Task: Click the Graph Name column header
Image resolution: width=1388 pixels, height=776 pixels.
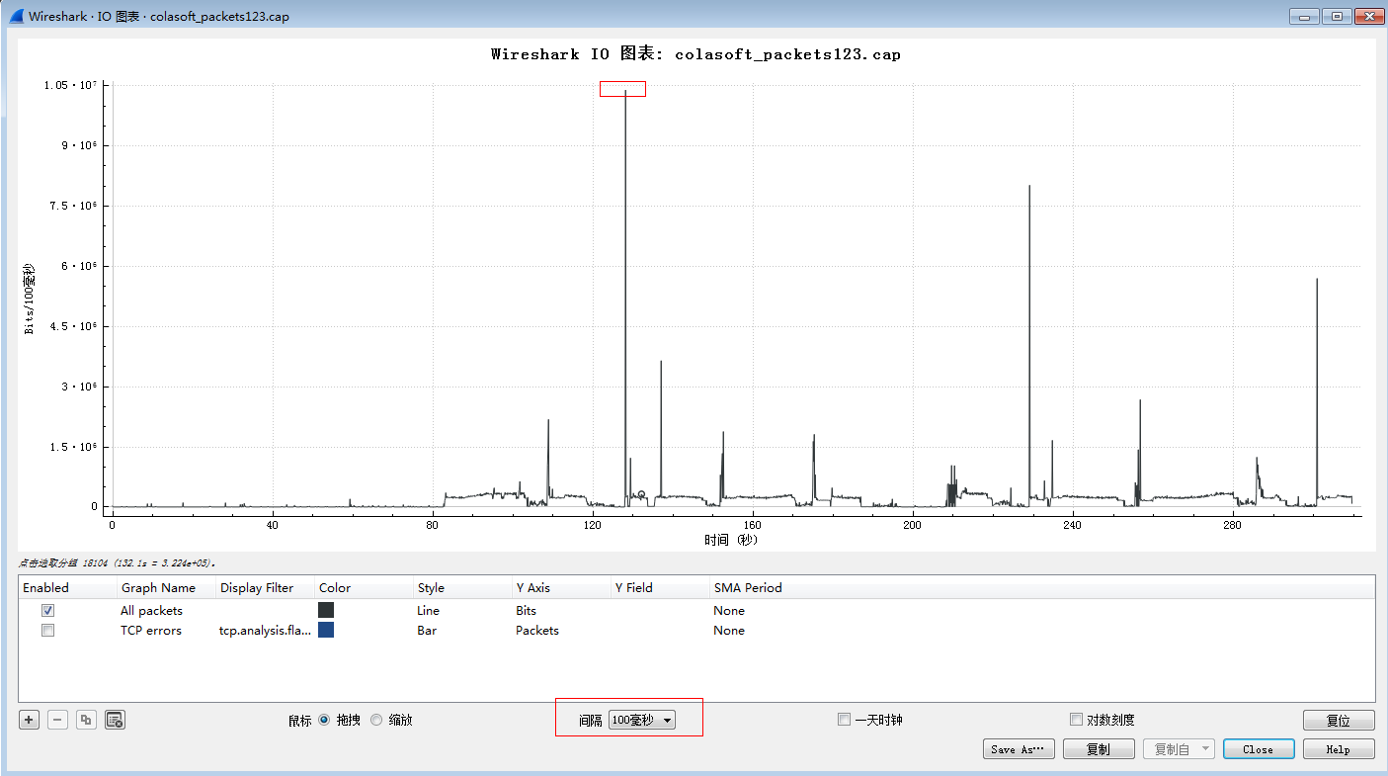Action: [x=166, y=587]
